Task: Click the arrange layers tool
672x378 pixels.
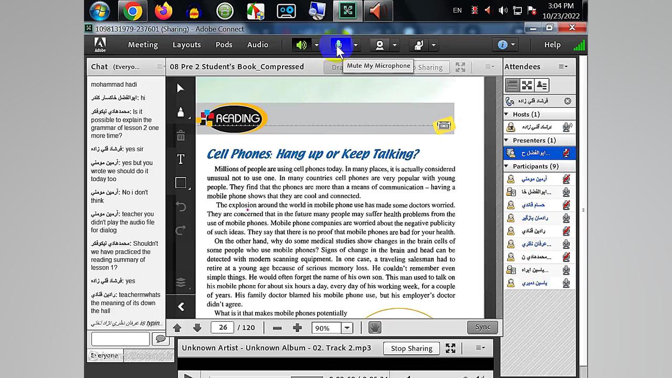Action: tap(181, 282)
